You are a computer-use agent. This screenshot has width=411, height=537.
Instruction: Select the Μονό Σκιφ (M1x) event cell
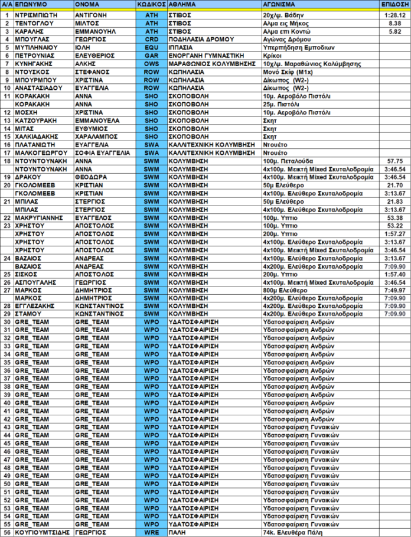pyautogui.click(x=288, y=71)
